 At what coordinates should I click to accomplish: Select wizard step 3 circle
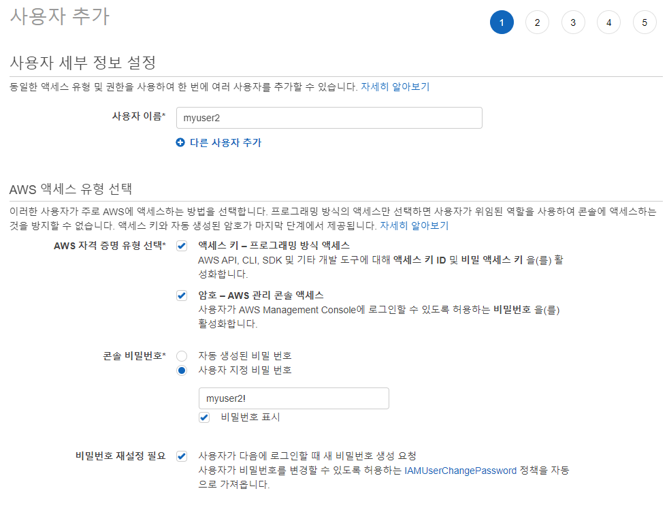click(573, 22)
